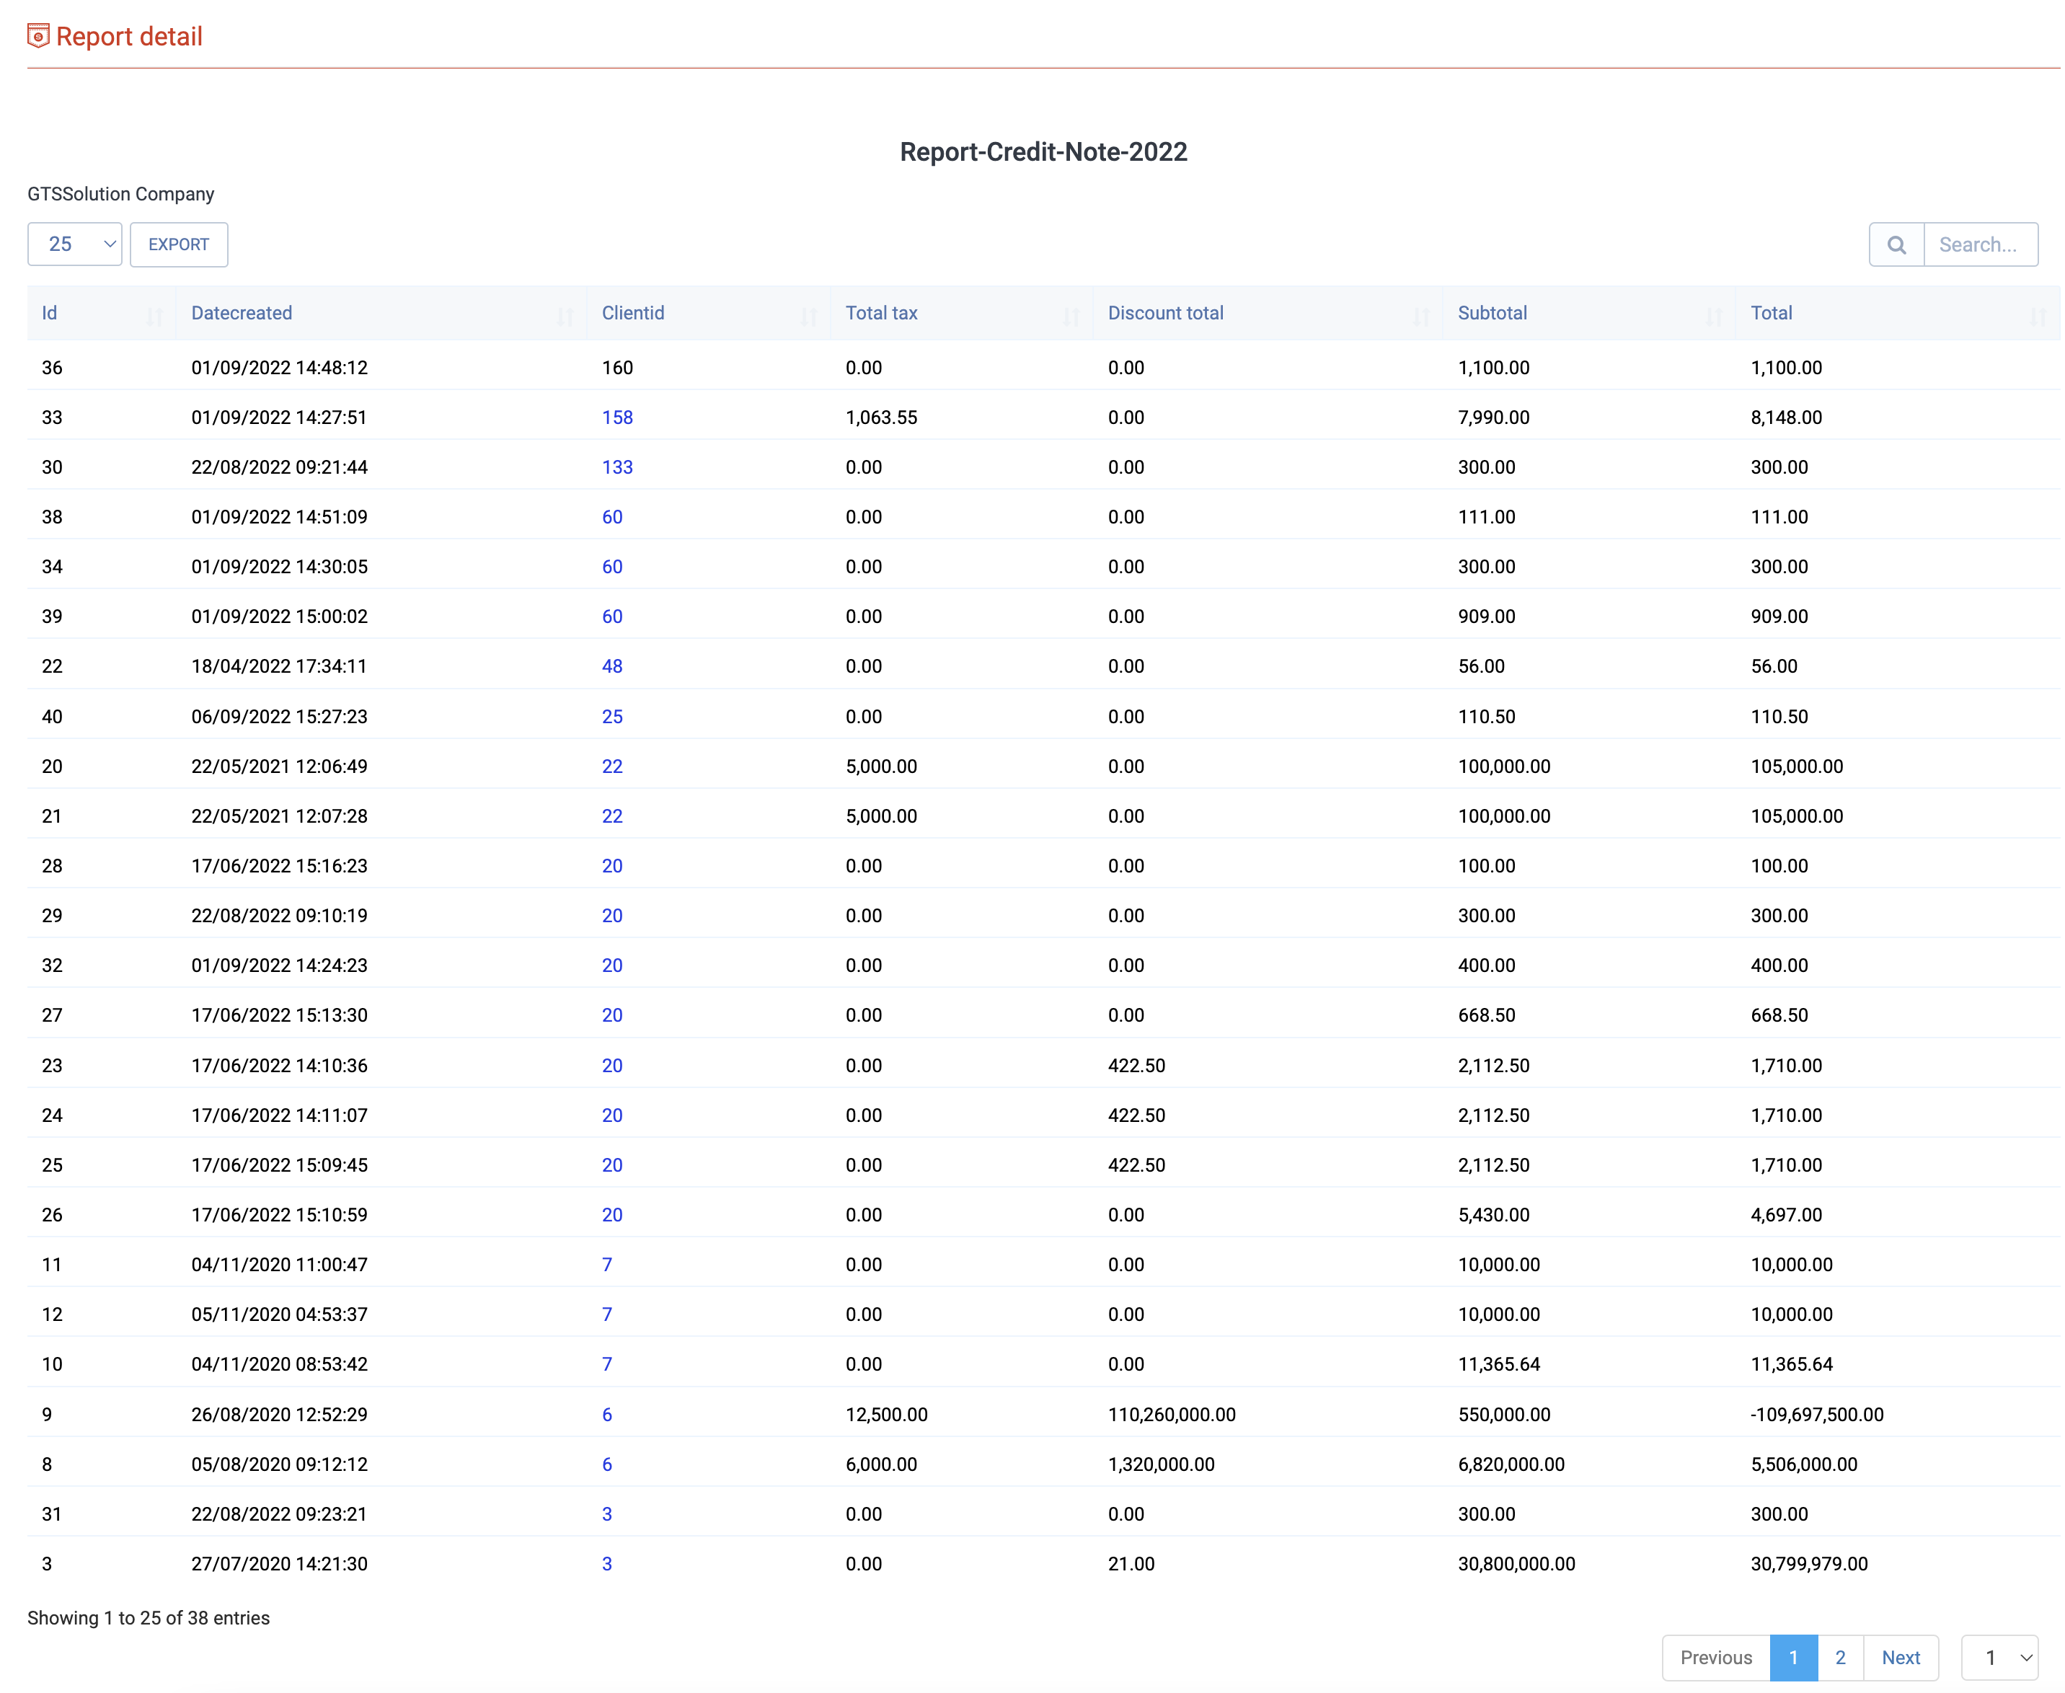The image size is (2065, 1693).
Task: Sort by Discount total column arrows
Action: (1420, 315)
